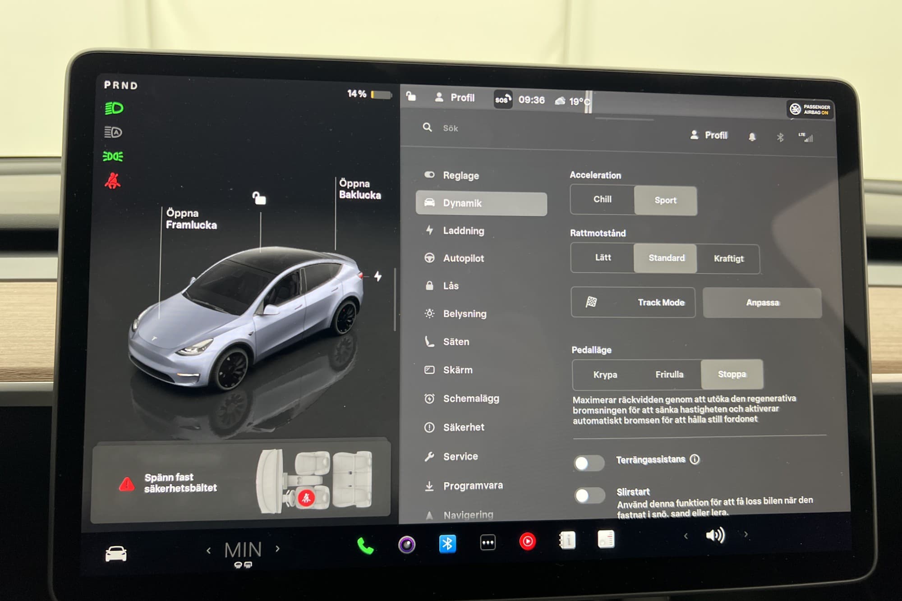Tap the MIN temperature display

(x=243, y=550)
